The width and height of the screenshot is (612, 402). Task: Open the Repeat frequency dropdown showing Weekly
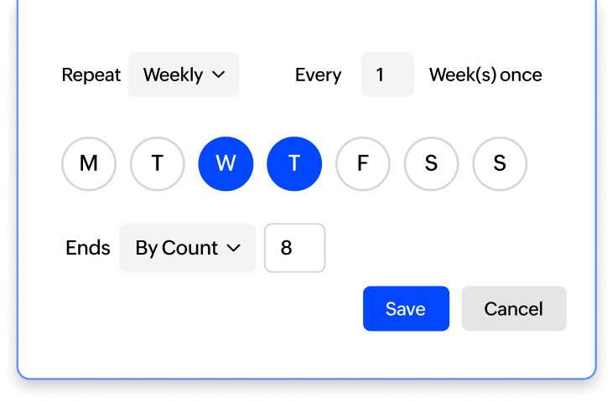pos(183,75)
